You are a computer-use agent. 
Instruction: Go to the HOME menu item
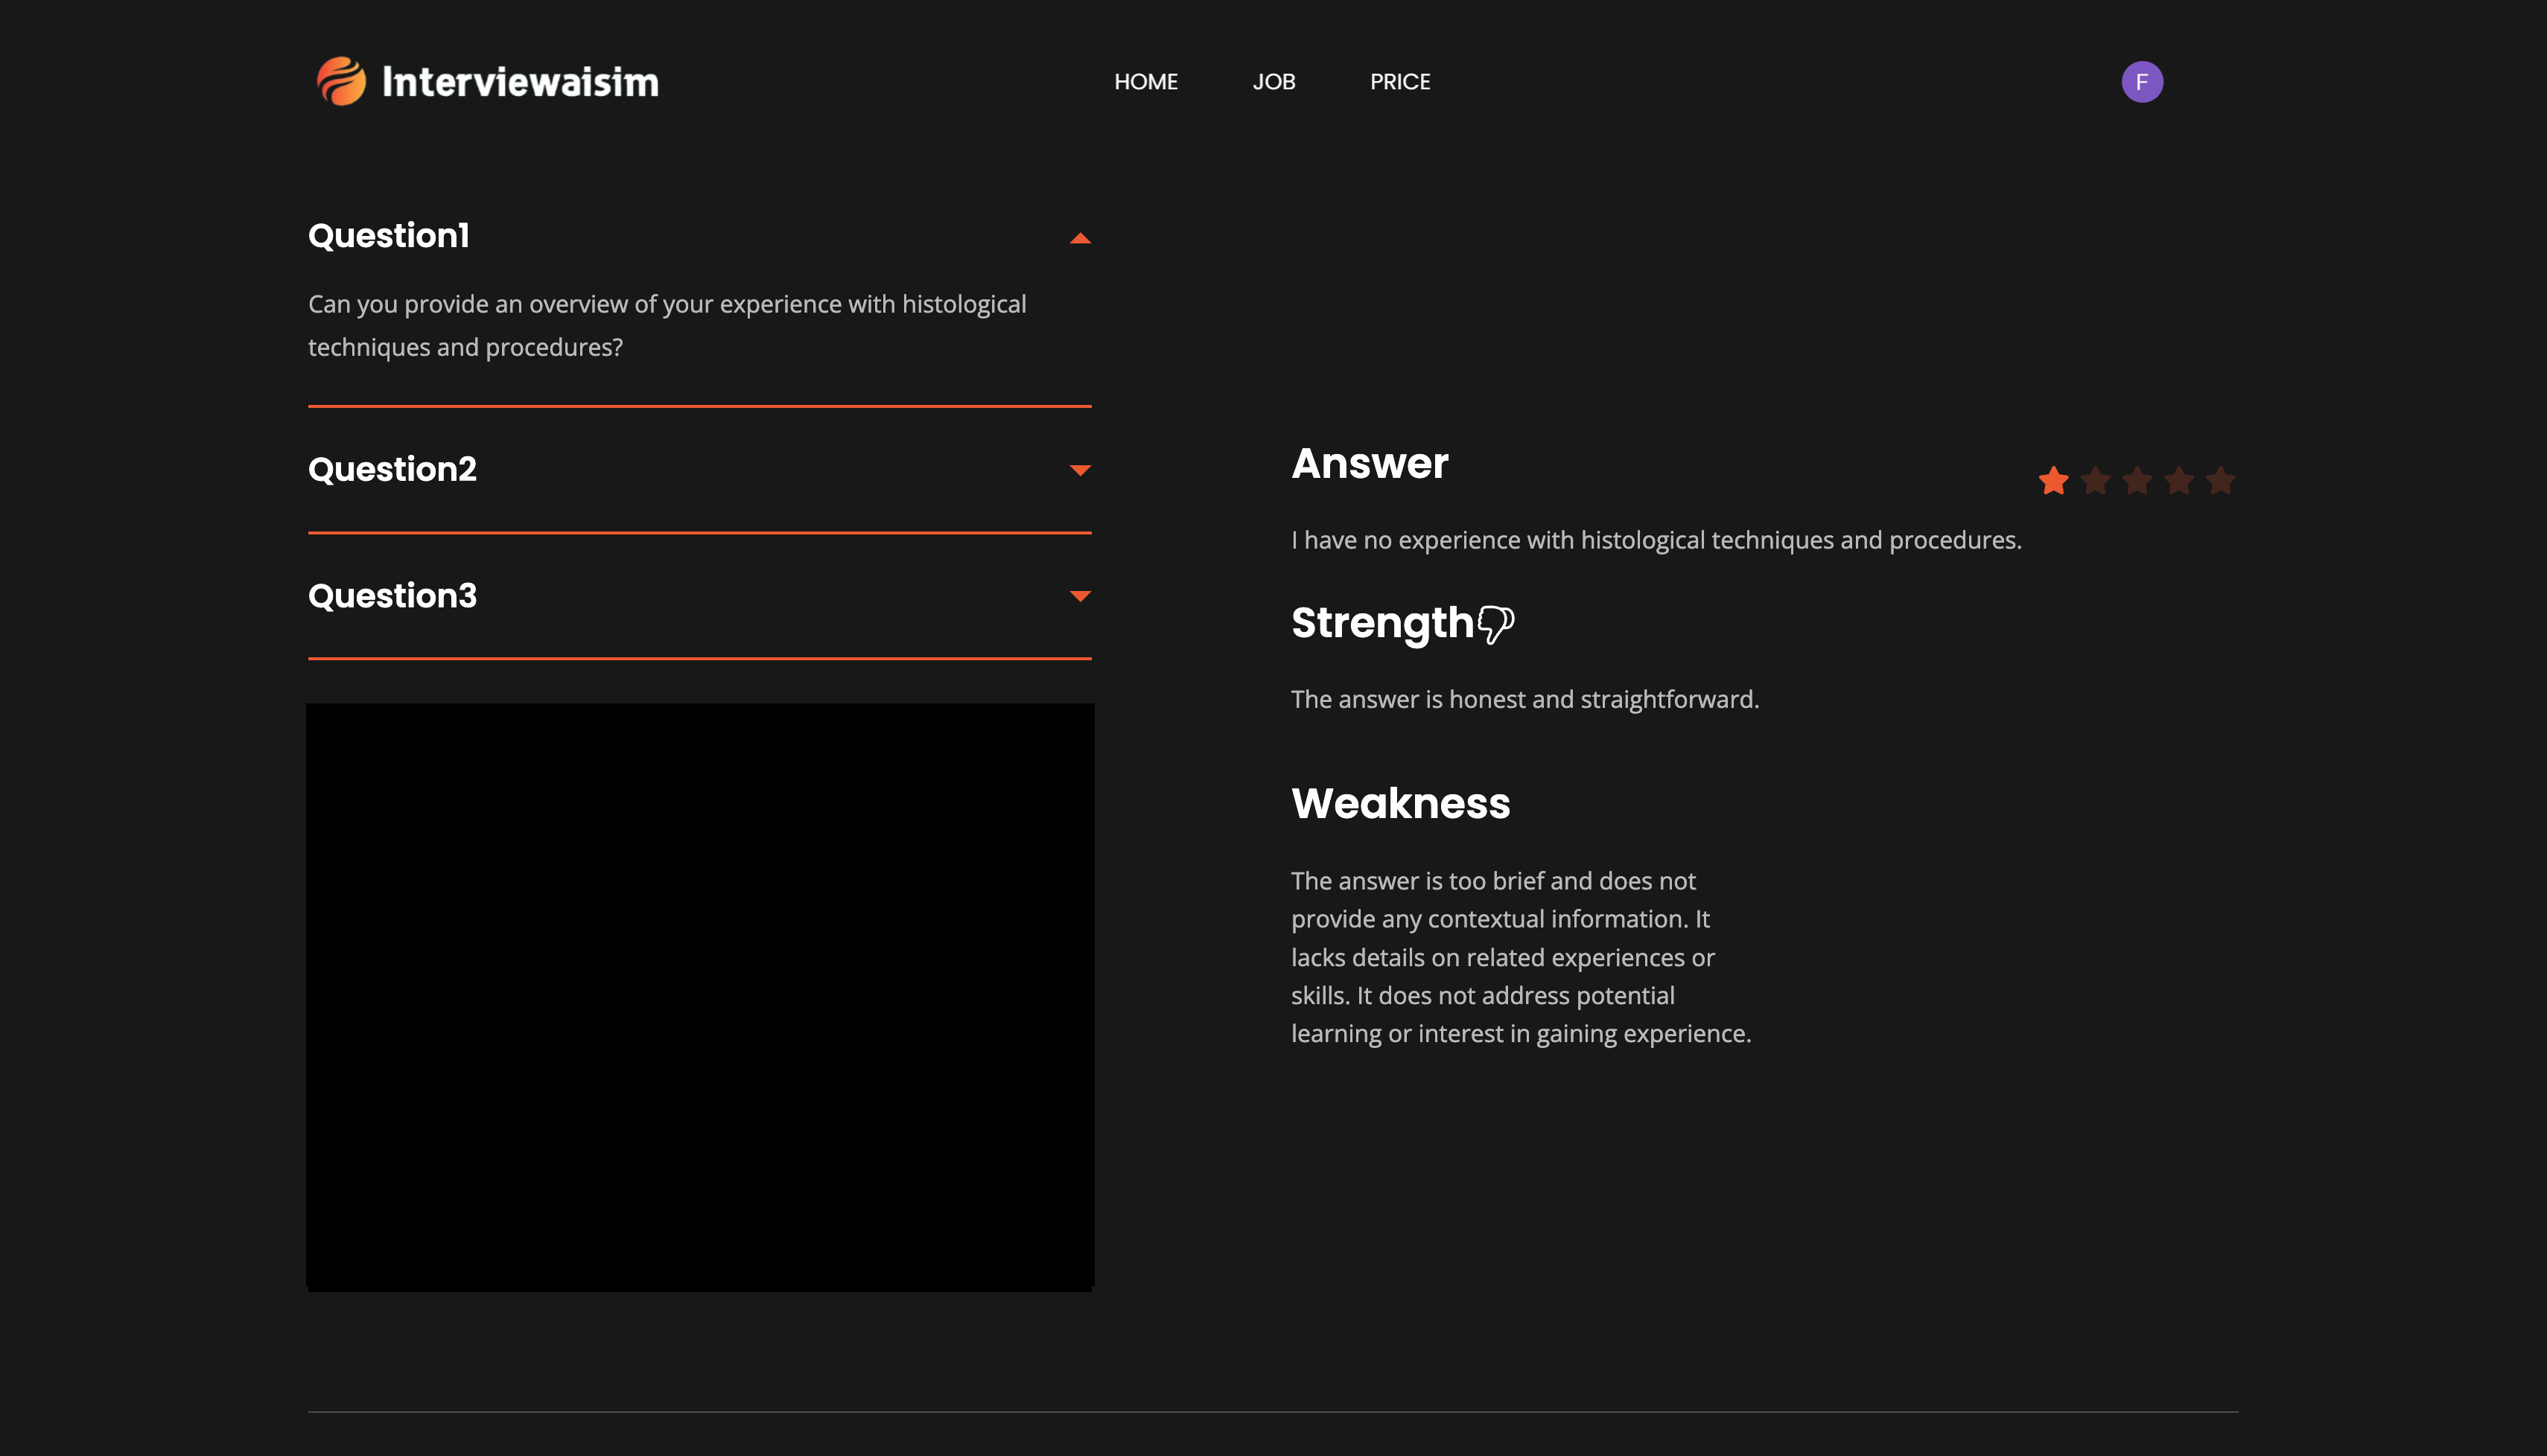click(x=1145, y=82)
